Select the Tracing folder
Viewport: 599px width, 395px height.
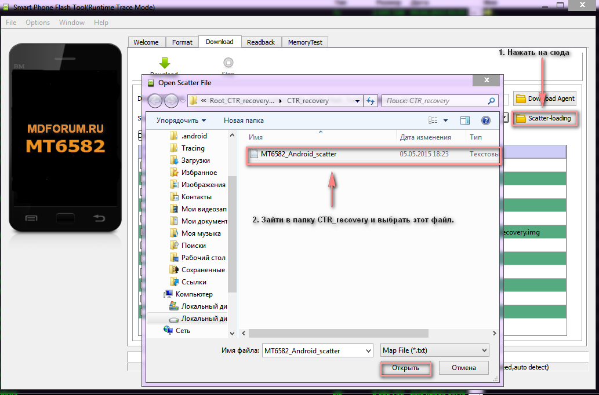pyautogui.click(x=187, y=148)
